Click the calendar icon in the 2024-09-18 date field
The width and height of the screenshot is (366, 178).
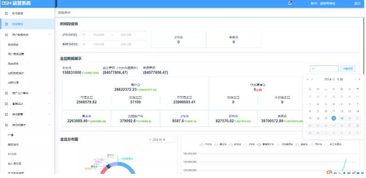point(150,140)
